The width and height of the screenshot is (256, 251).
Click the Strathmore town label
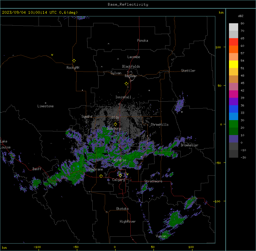153,181
